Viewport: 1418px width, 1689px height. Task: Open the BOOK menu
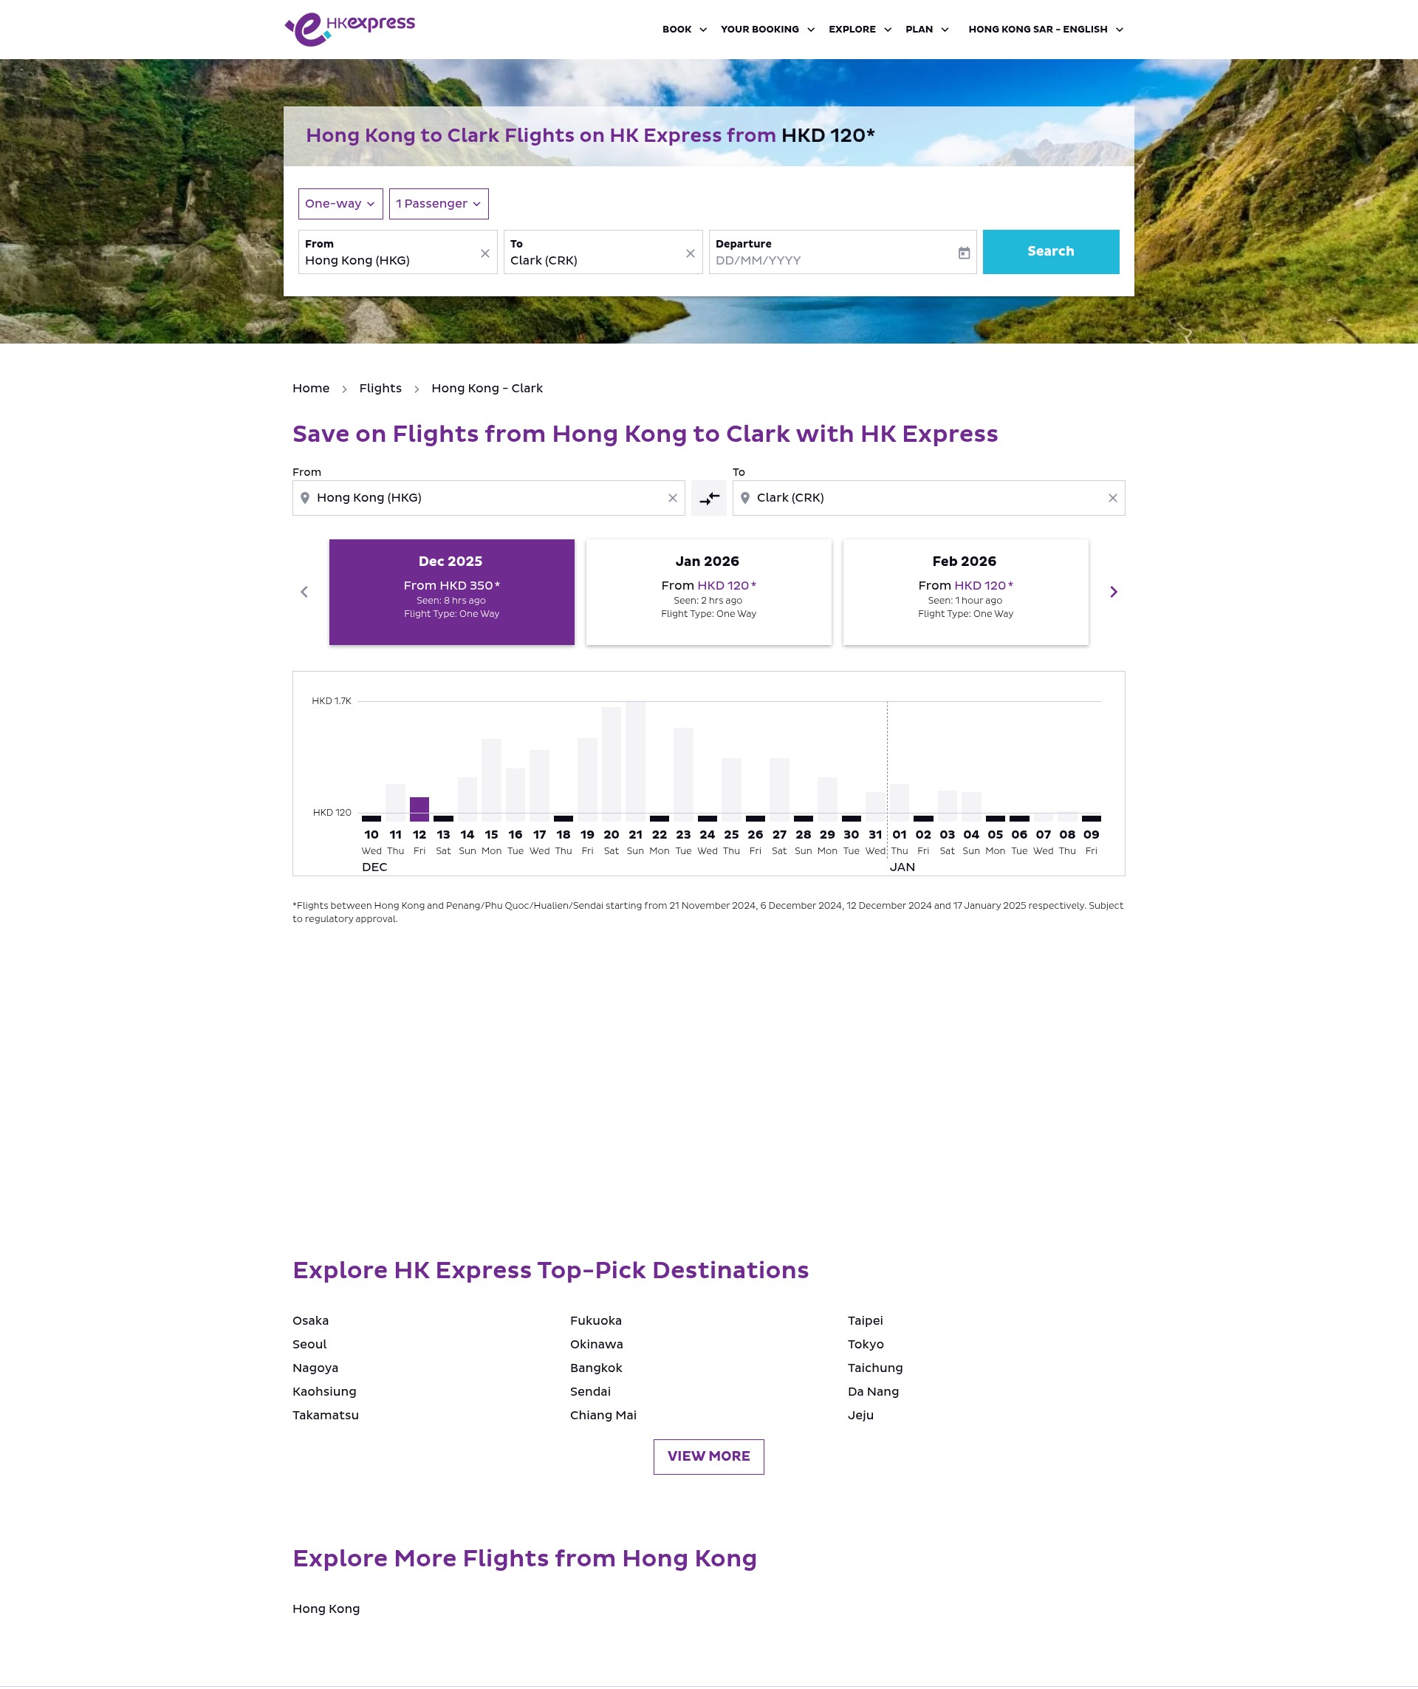(684, 29)
